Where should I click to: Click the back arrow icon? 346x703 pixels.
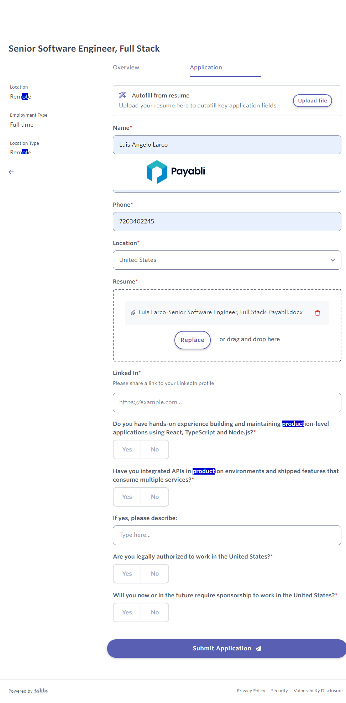tap(11, 172)
